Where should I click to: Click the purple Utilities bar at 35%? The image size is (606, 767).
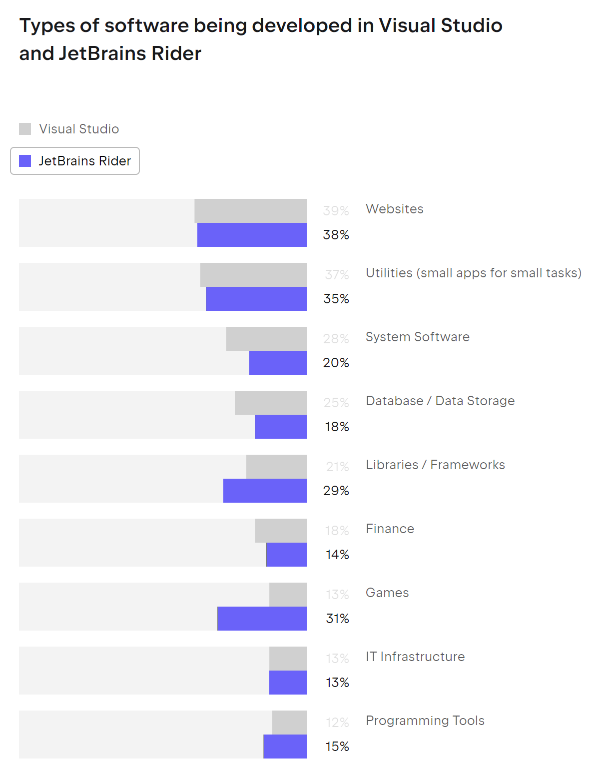(256, 299)
